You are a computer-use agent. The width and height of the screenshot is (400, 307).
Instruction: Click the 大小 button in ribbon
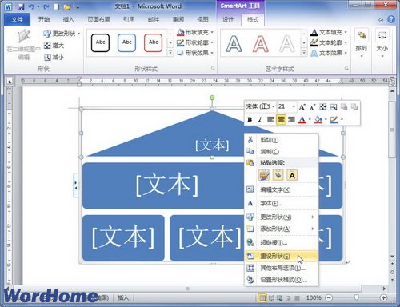click(382, 44)
